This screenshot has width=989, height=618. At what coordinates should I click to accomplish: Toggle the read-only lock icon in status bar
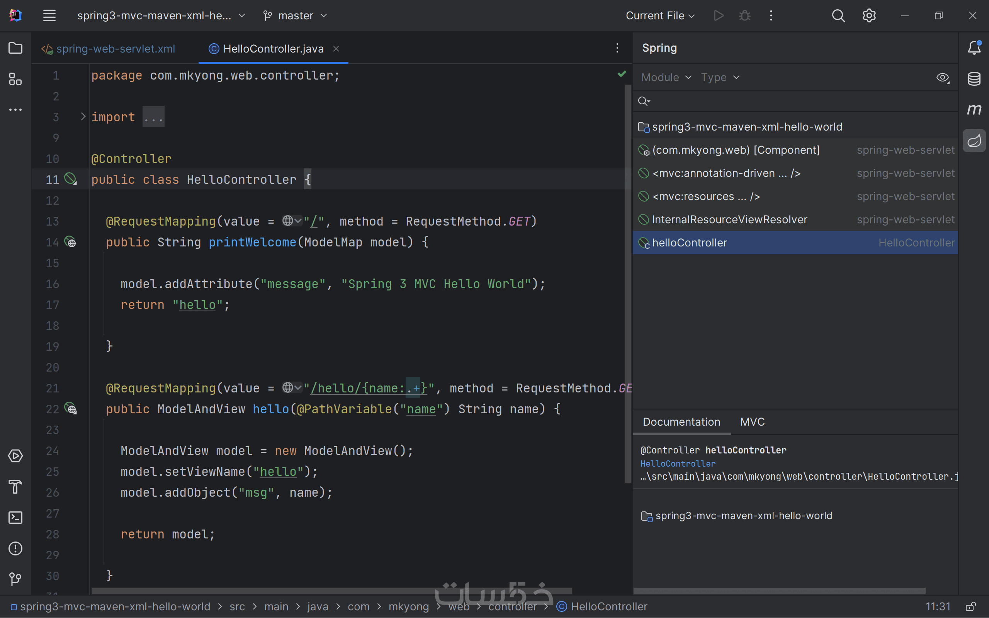(x=970, y=606)
